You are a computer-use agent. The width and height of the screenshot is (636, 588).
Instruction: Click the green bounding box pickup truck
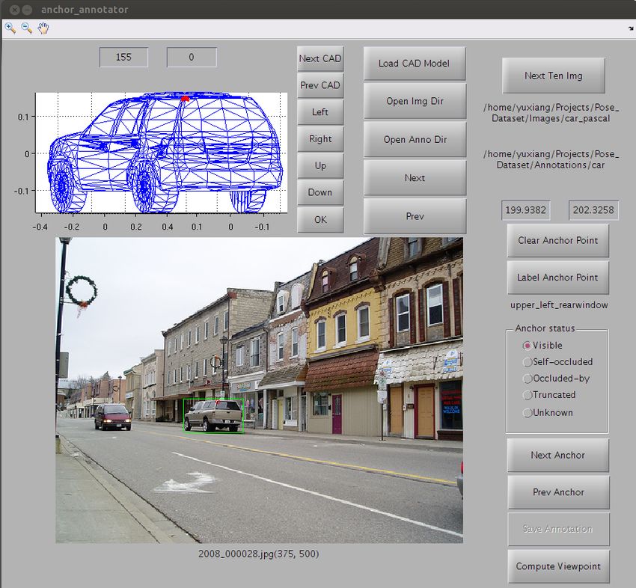tap(213, 416)
